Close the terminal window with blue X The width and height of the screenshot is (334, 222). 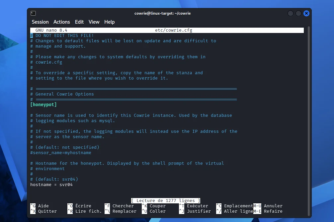306,13
